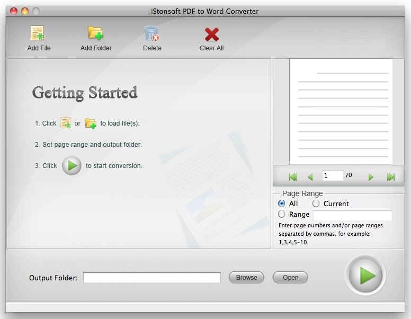Go to previous page in preview
411x319 pixels.
(310, 177)
